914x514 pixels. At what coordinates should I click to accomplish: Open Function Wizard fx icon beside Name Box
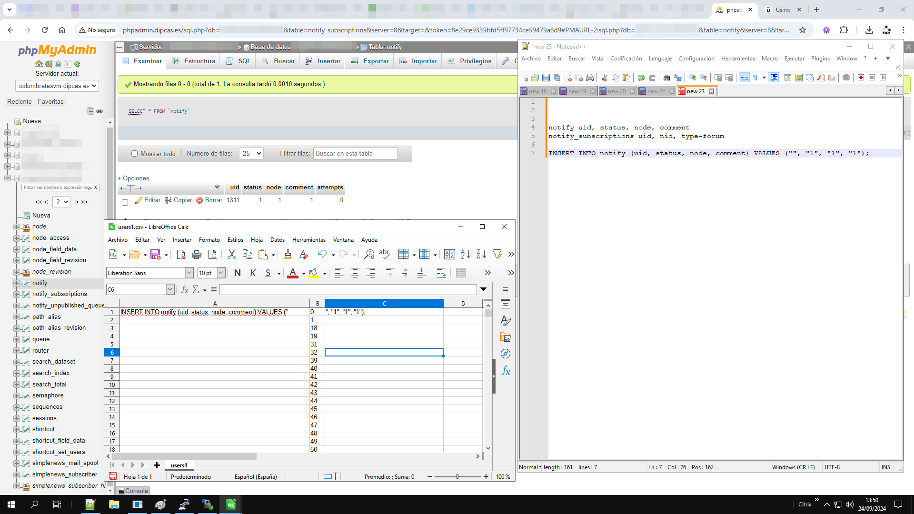(185, 289)
